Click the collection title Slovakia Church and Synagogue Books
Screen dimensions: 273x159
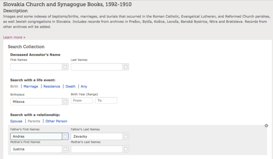coord(67,4)
